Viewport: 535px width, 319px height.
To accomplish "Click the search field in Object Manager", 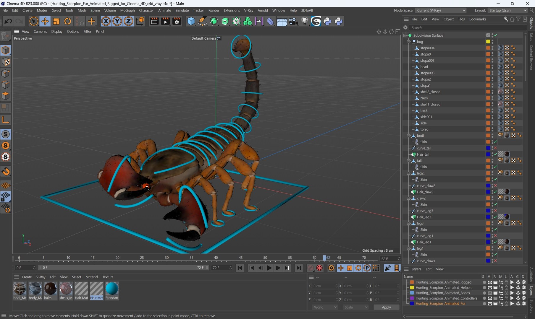I will [x=467, y=28].
